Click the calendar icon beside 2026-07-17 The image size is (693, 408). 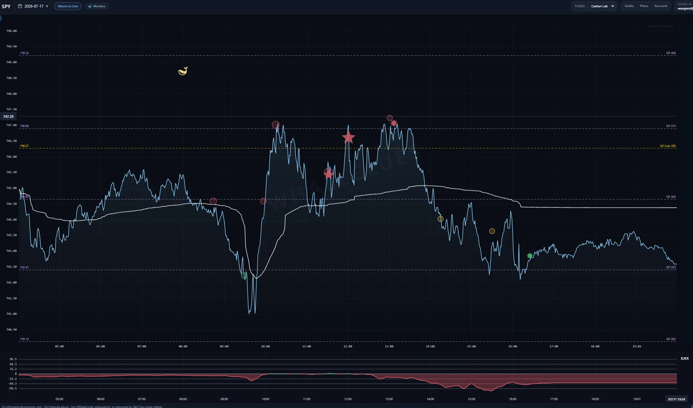tap(20, 6)
